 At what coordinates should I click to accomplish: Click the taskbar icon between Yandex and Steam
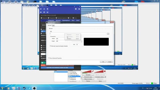click(19, 88)
